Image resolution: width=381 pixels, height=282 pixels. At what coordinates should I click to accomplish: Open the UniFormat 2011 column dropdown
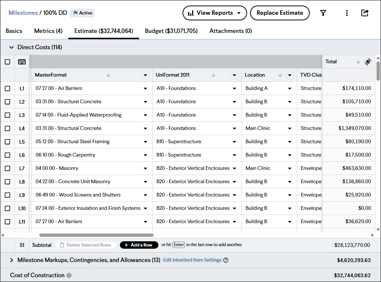[234, 75]
